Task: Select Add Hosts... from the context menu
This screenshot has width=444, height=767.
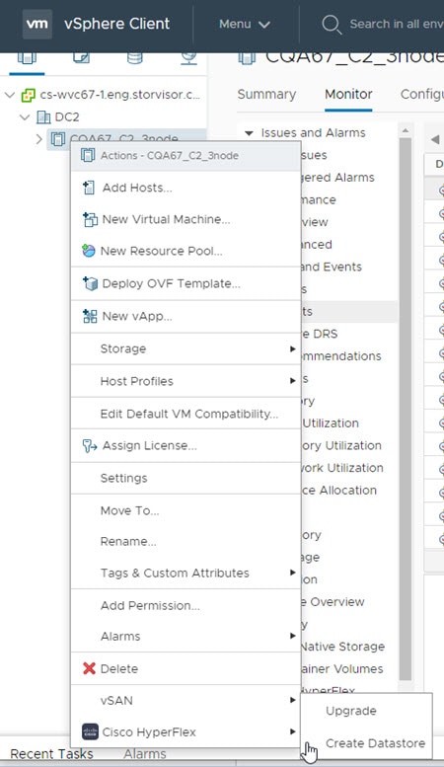Action: (x=185, y=188)
